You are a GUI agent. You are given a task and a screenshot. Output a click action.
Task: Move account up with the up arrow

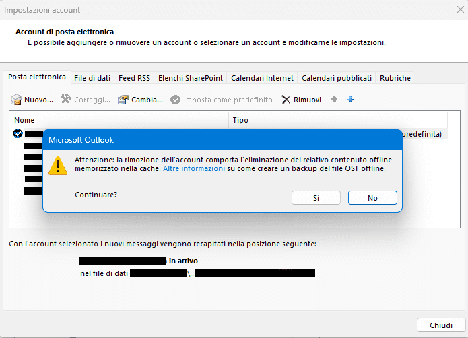(x=334, y=100)
